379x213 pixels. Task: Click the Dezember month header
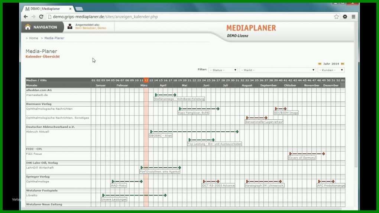click(x=331, y=85)
